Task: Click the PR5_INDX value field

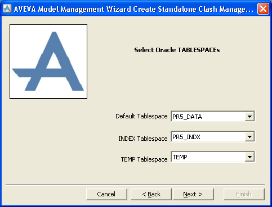Action: point(208,137)
